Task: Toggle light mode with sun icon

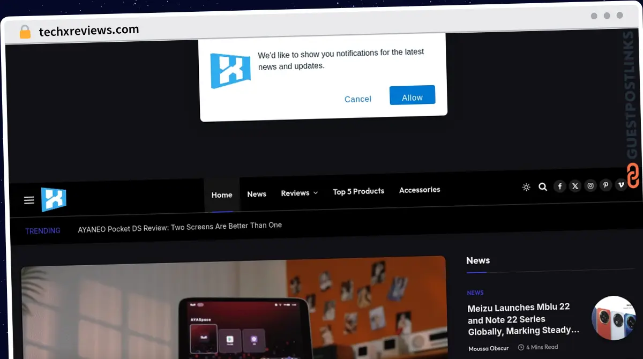Action: tap(526, 188)
